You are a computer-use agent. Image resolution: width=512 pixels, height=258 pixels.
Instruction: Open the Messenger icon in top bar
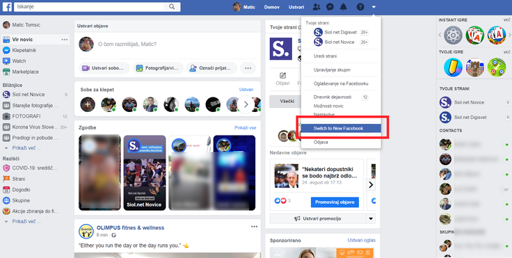click(330, 7)
